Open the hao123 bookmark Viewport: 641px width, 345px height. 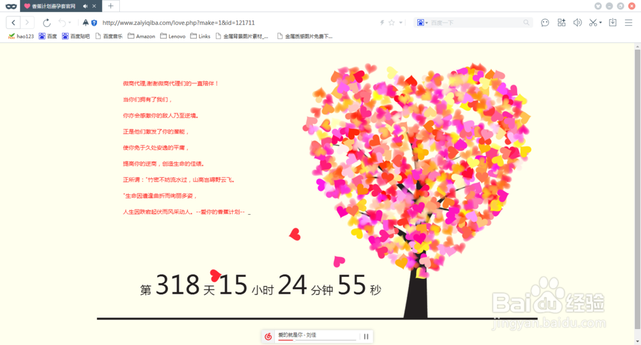21,37
